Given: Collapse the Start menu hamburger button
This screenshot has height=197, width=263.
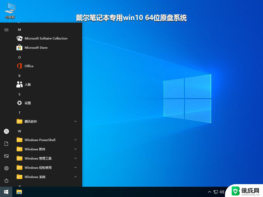Looking at the screenshot, I should pyautogui.click(x=6, y=30).
